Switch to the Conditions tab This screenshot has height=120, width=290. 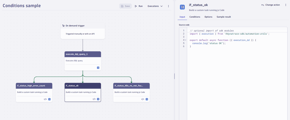[x=195, y=17]
